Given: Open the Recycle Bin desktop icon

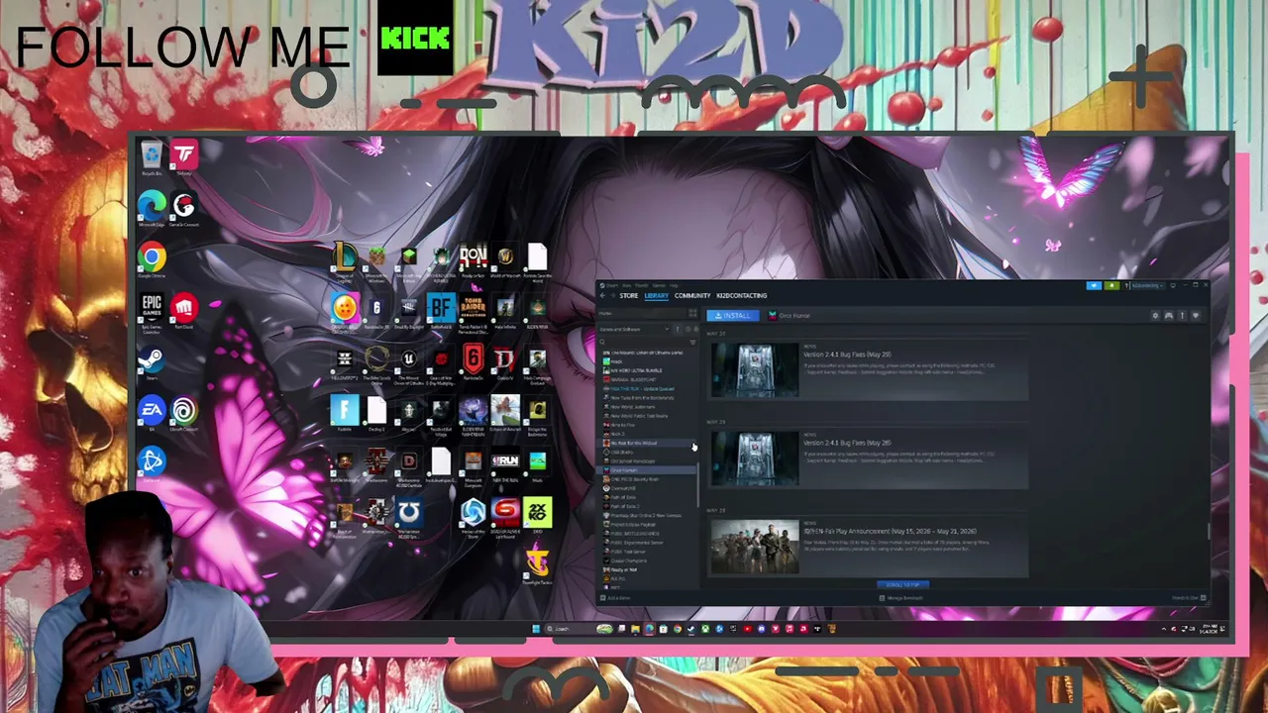Looking at the screenshot, I should [152, 156].
